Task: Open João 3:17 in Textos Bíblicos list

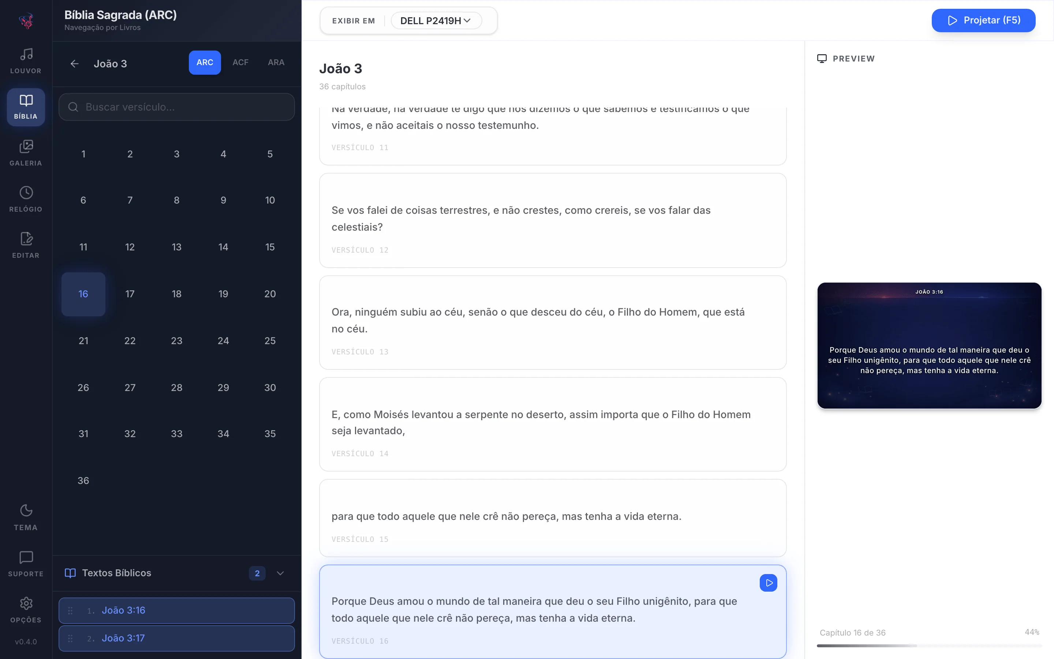Action: pyautogui.click(x=176, y=638)
